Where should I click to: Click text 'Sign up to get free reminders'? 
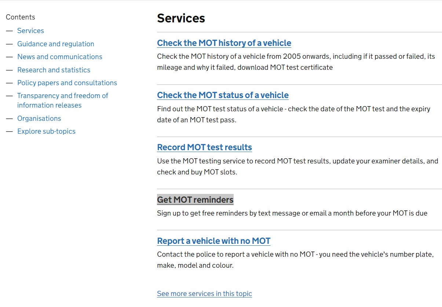(x=292, y=213)
